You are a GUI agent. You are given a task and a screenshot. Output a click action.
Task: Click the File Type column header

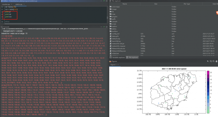pyautogui.click(x=187, y=4)
